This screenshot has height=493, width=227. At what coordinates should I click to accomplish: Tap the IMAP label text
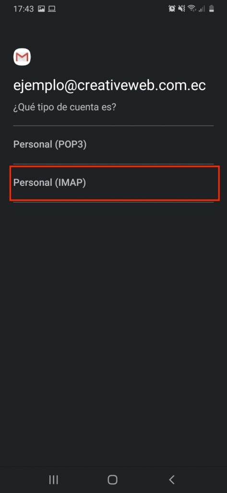(49, 183)
